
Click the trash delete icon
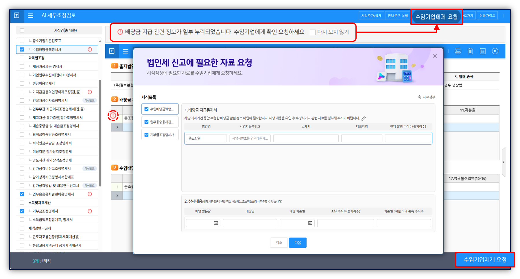click(x=470, y=51)
